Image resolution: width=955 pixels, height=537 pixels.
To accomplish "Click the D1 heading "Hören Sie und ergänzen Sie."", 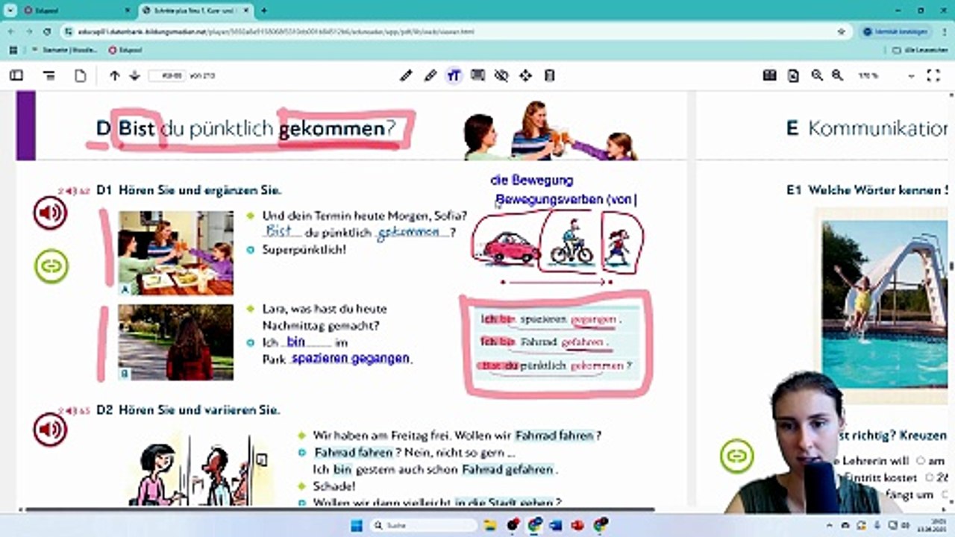I will point(200,190).
